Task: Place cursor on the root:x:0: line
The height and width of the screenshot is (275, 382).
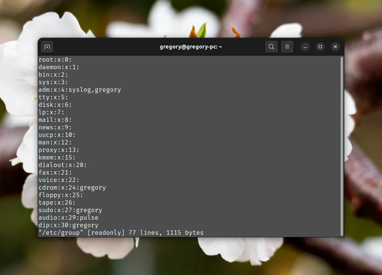Action: (x=55, y=59)
